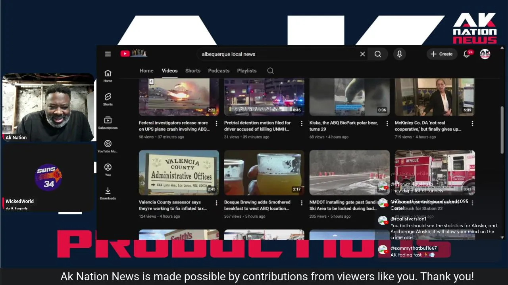Click title 'Kiska, the ABQ BioPark polar bear'
The height and width of the screenshot is (285, 508).
(x=344, y=126)
